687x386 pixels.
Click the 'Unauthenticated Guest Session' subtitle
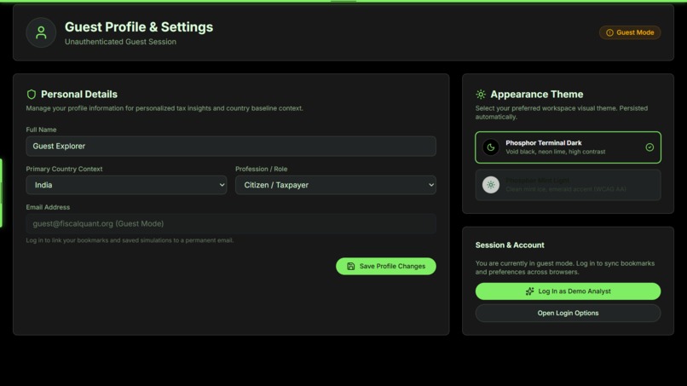(x=120, y=42)
